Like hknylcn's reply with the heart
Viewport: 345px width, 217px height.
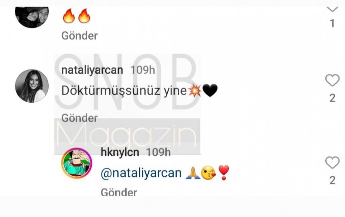tap(332, 163)
